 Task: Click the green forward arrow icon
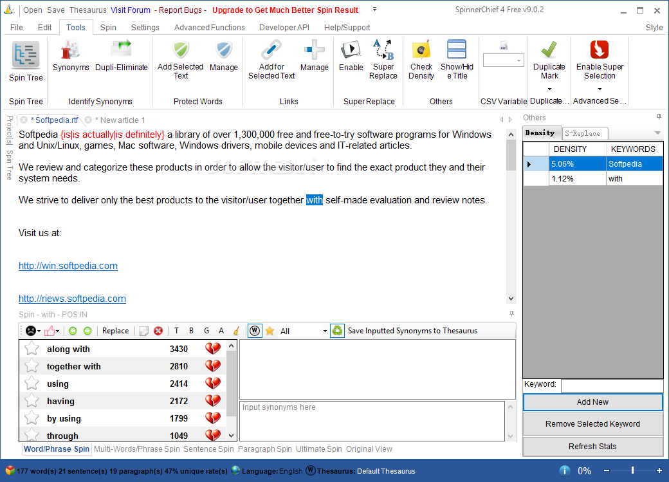click(x=87, y=331)
